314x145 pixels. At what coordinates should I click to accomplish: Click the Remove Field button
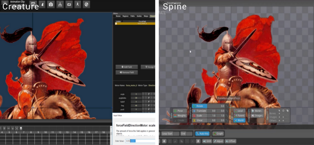(x=127, y=72)
